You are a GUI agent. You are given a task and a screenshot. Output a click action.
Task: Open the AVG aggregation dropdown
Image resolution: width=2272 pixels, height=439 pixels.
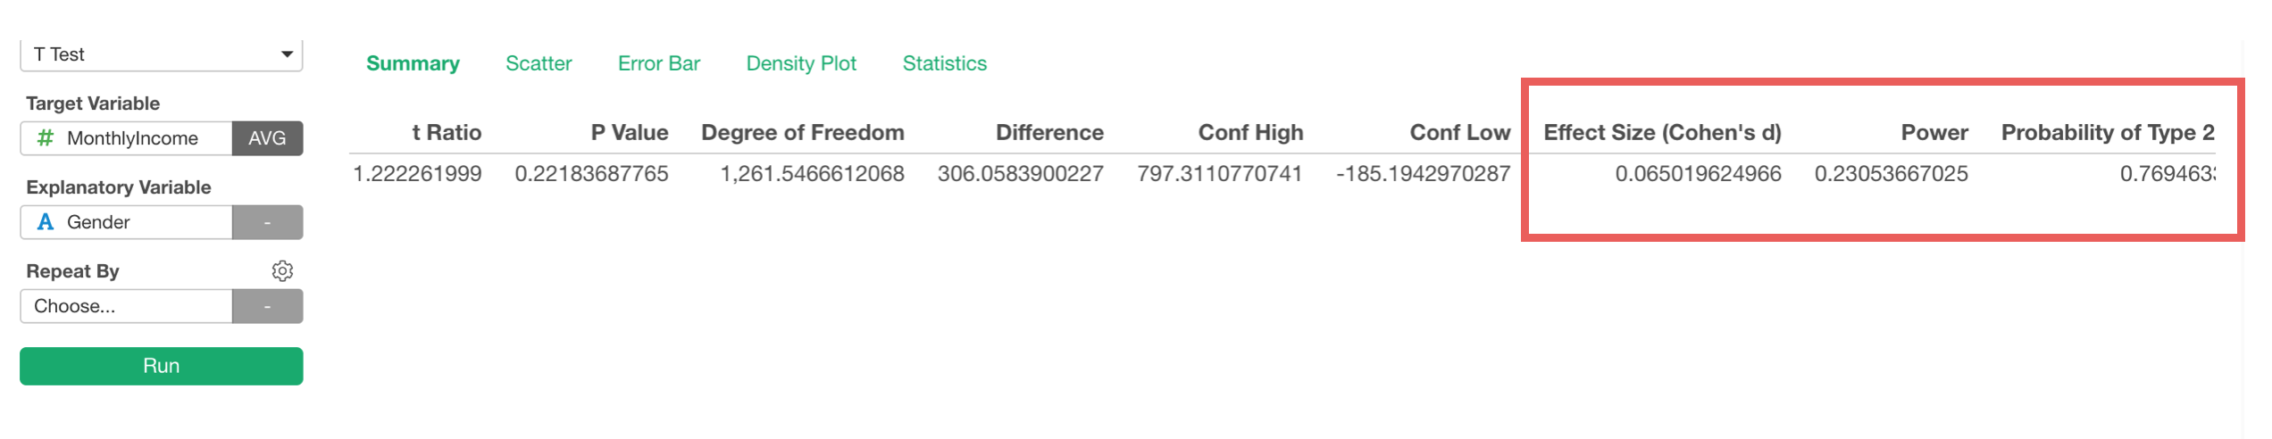(267, 138)
